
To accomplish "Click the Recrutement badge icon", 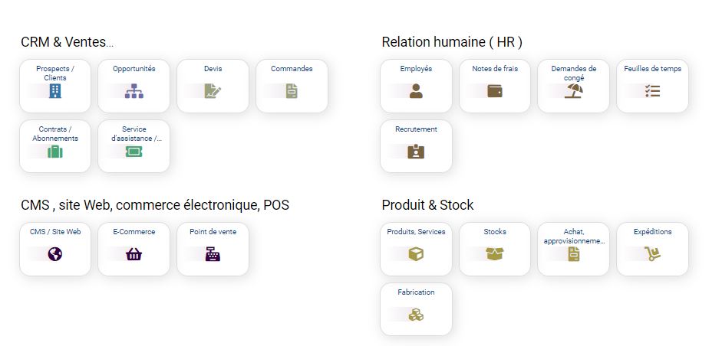I will 416,152.
